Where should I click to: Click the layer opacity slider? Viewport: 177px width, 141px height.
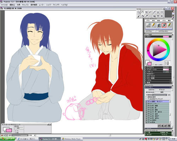point(160,95)
